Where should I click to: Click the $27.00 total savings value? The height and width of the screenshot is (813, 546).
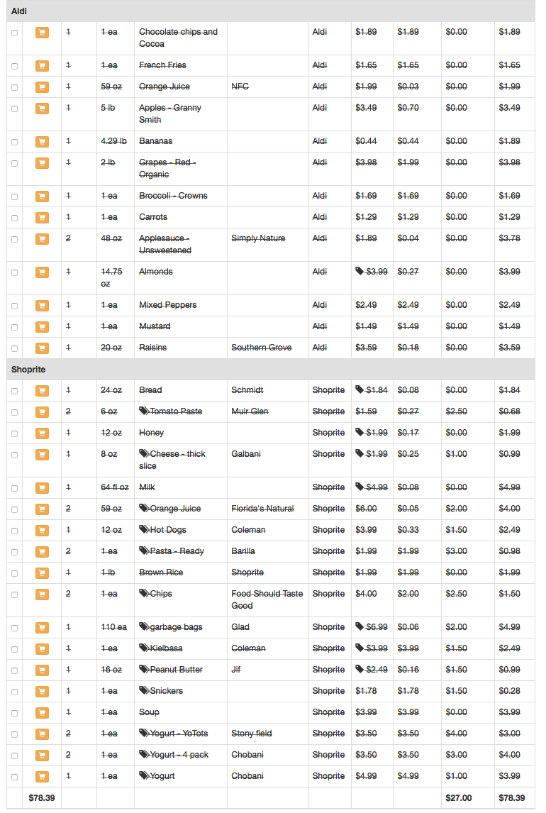pyautogui.click(x=459, y=798)
